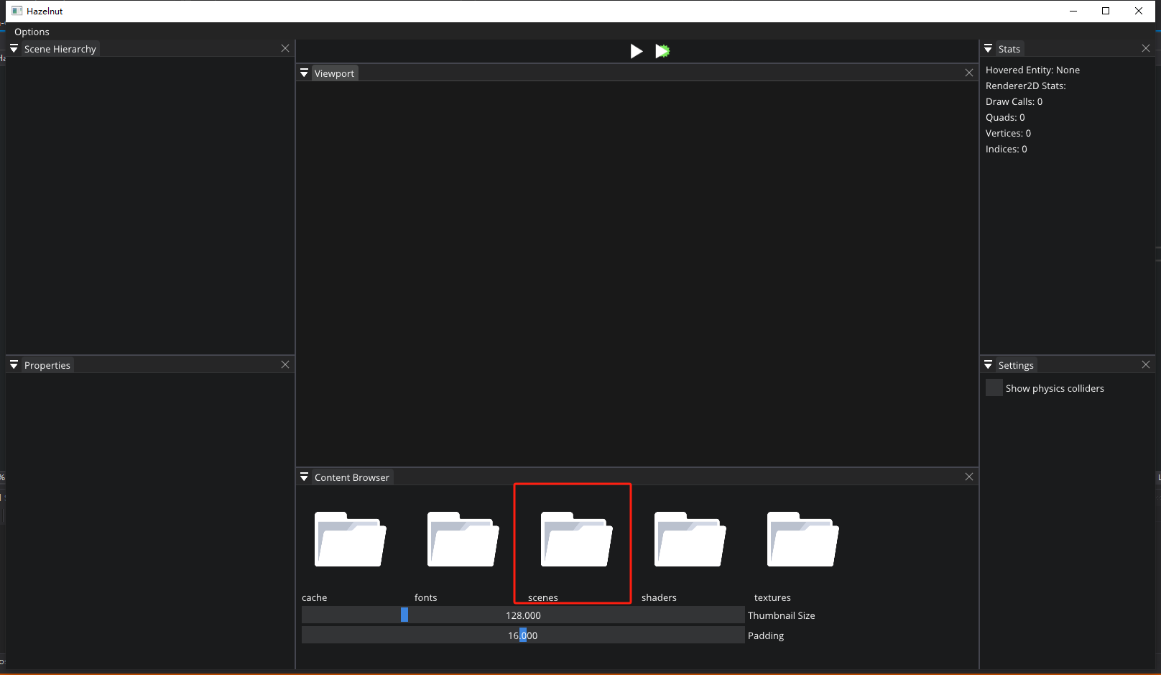Viewport: 1161px width, 675px height.
Task: Select the Stats tab
Action: [1009, 49]
